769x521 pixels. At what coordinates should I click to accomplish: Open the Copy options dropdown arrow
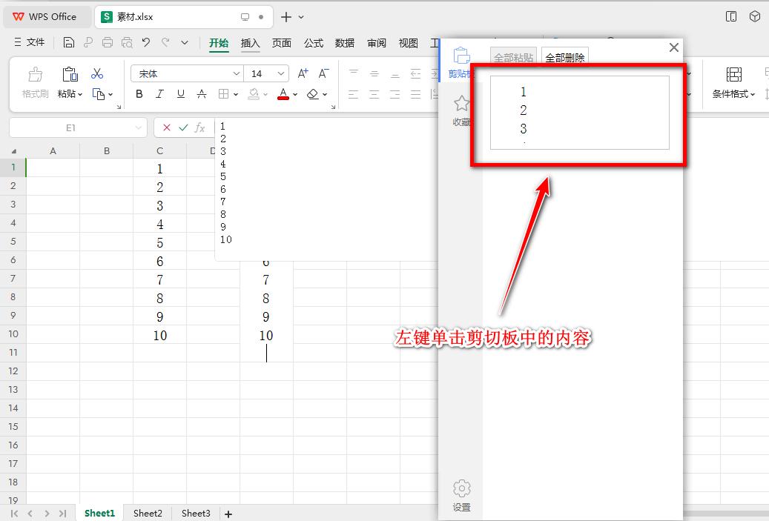tap(110, 94)
